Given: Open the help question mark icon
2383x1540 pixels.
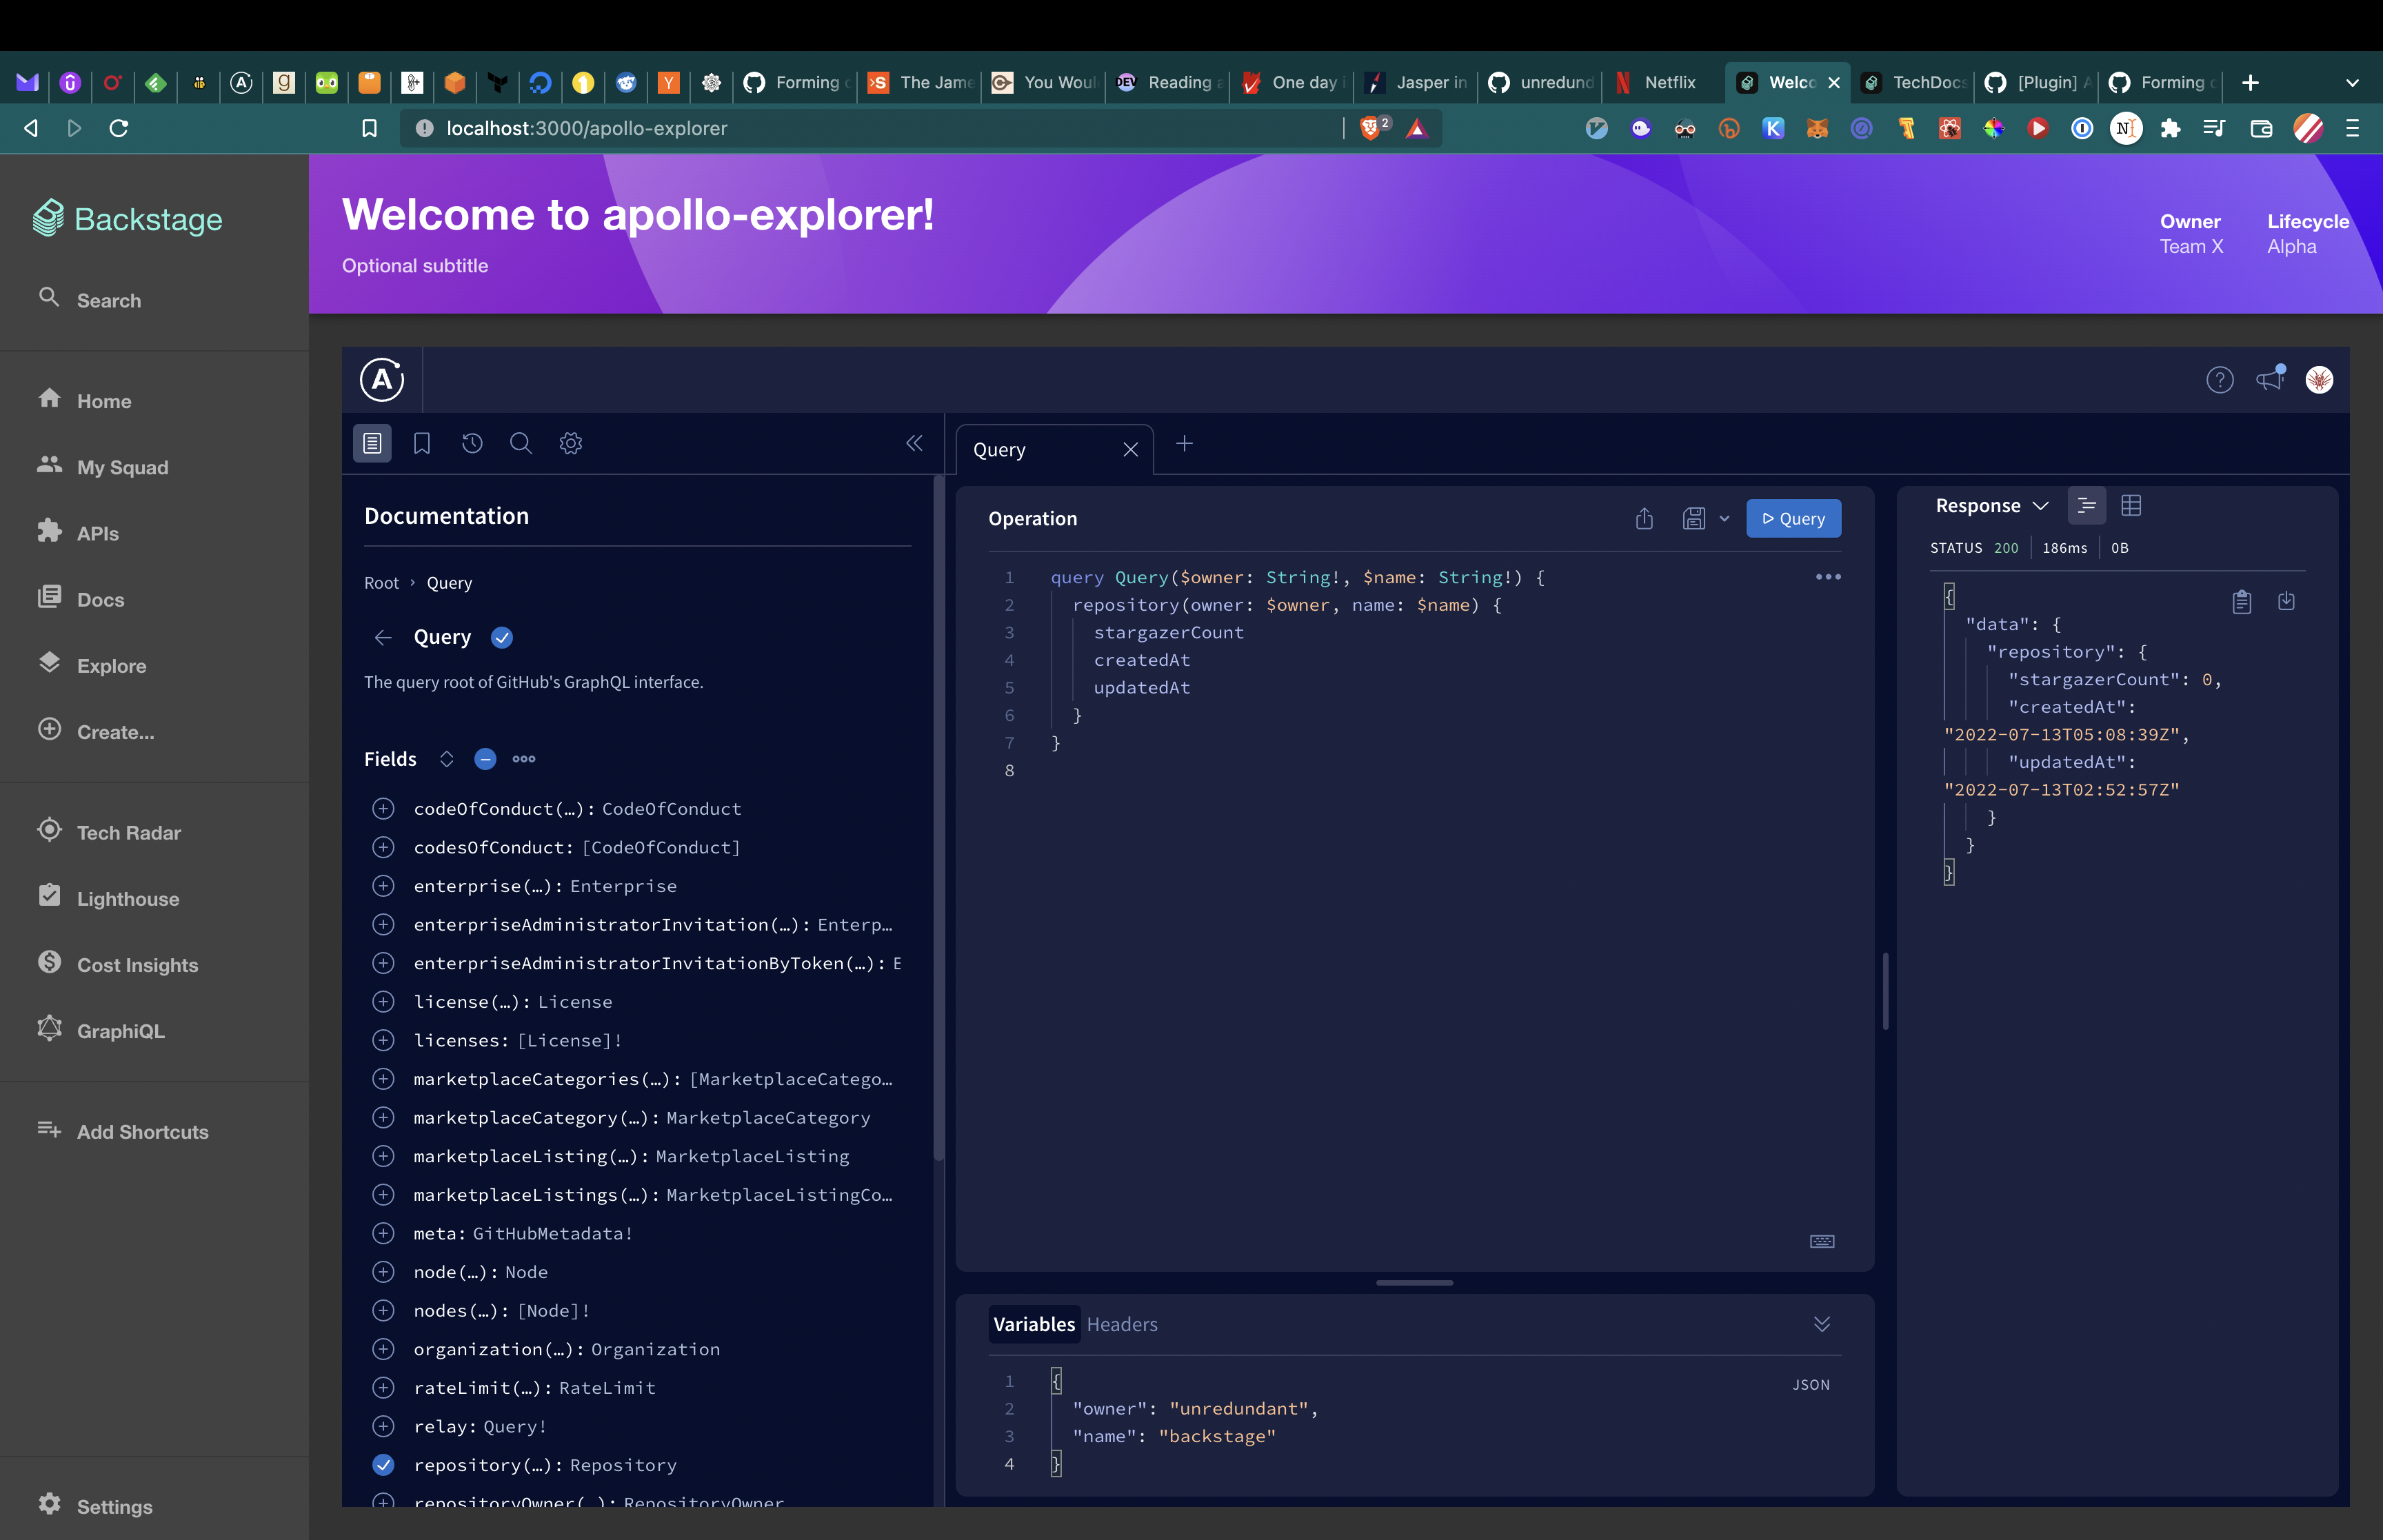Looking at the screenshot, I should point(2220,380).
